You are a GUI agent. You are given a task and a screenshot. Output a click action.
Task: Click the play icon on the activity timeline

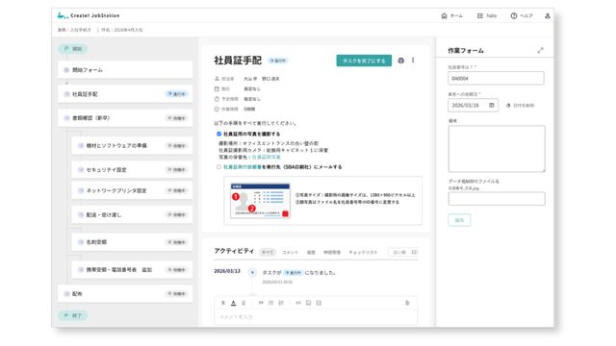point(252,272)
